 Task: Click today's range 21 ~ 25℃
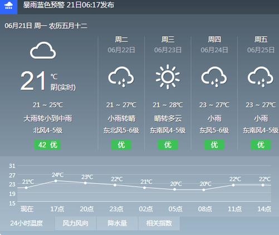point(48,105)
